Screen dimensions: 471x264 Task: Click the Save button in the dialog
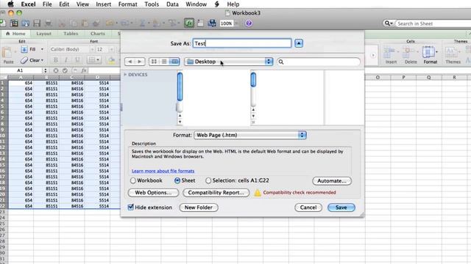tap(341, 208)
